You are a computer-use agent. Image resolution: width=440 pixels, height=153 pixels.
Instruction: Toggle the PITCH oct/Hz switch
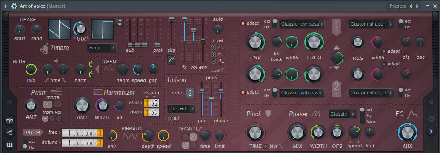tap(25, 144)
